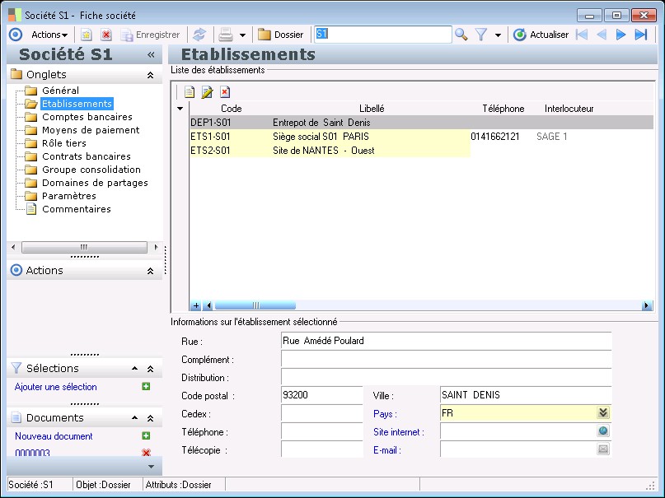Click the red delete icon in main toolbar

[x=105, y=35]
